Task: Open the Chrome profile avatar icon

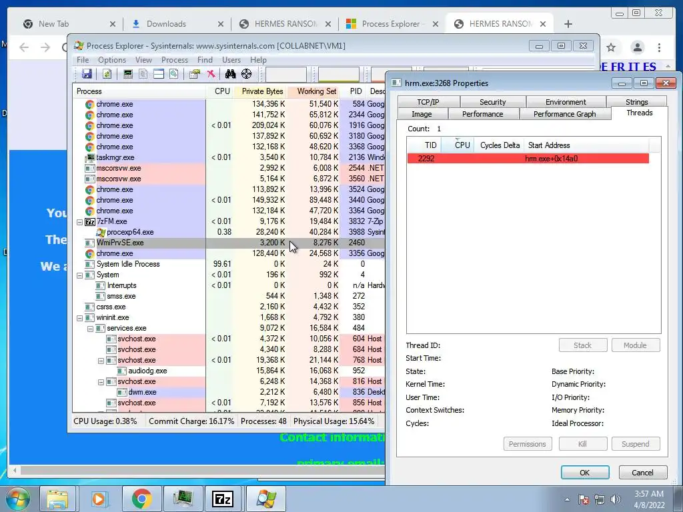Action: [637, 47]
